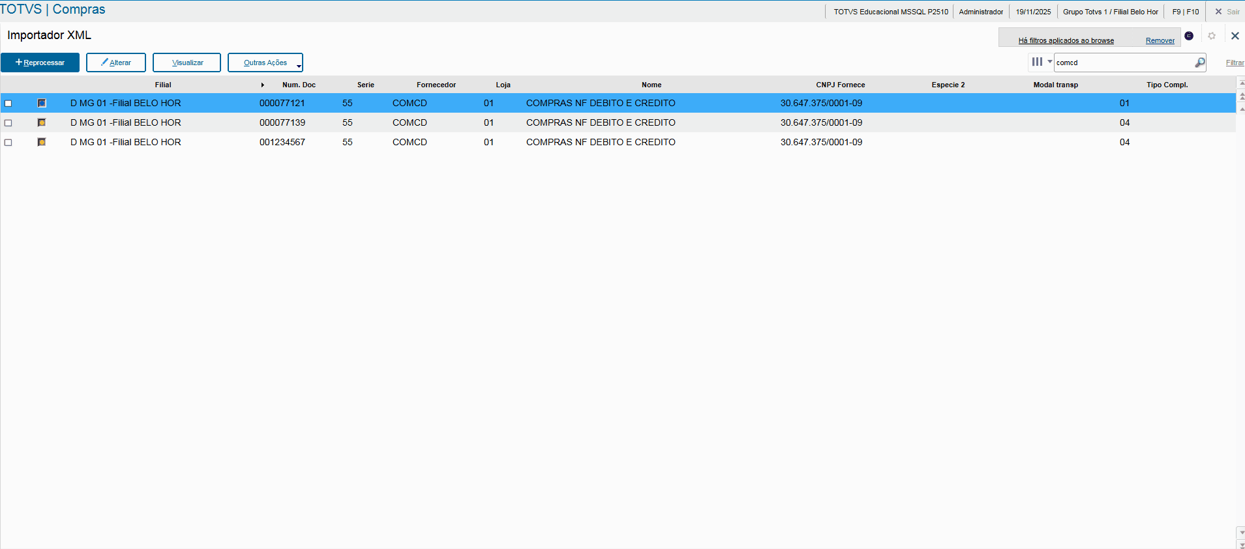Open browse settings gear icon

pos(1212,36)
